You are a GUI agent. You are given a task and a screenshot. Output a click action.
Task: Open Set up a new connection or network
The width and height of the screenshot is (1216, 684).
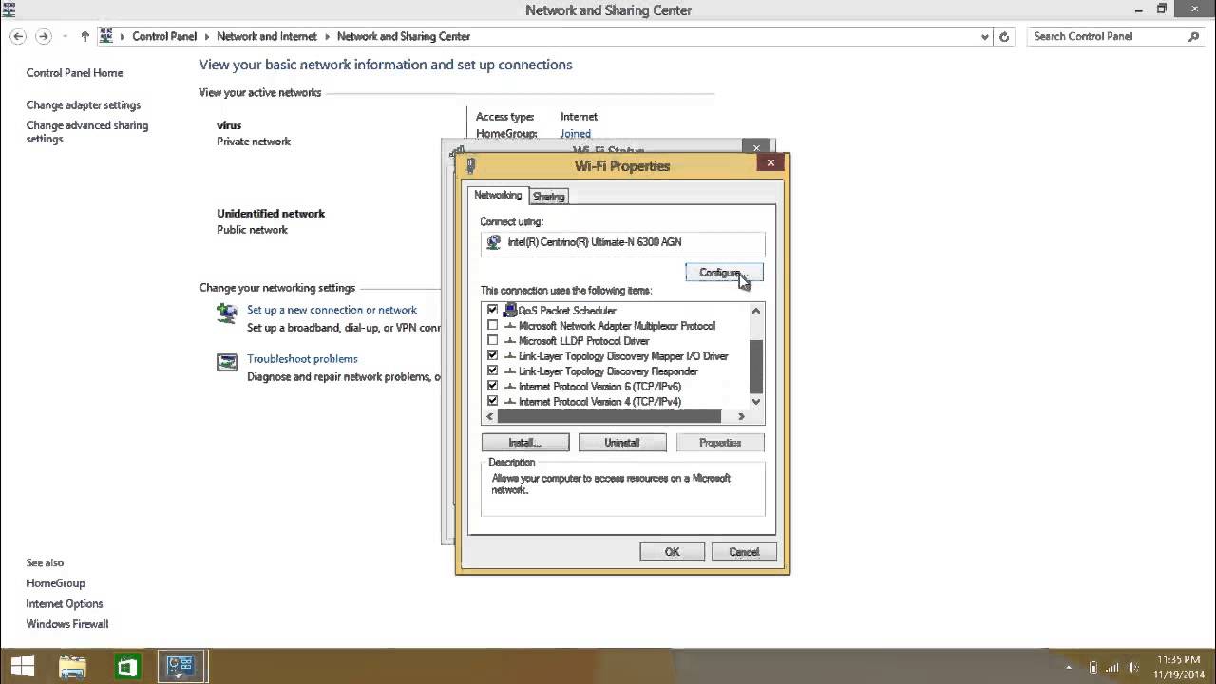coord(332,310)
